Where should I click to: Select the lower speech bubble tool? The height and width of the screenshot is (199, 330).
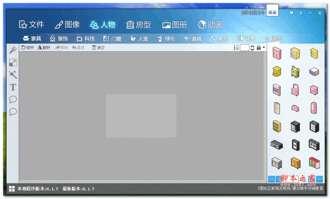click(x=13, y=111)
